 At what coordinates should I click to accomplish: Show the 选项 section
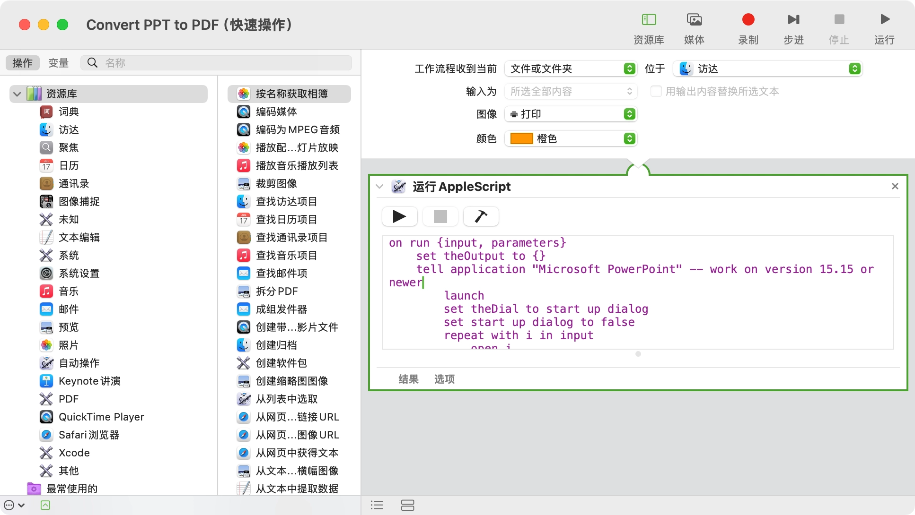tap(444, 379)
